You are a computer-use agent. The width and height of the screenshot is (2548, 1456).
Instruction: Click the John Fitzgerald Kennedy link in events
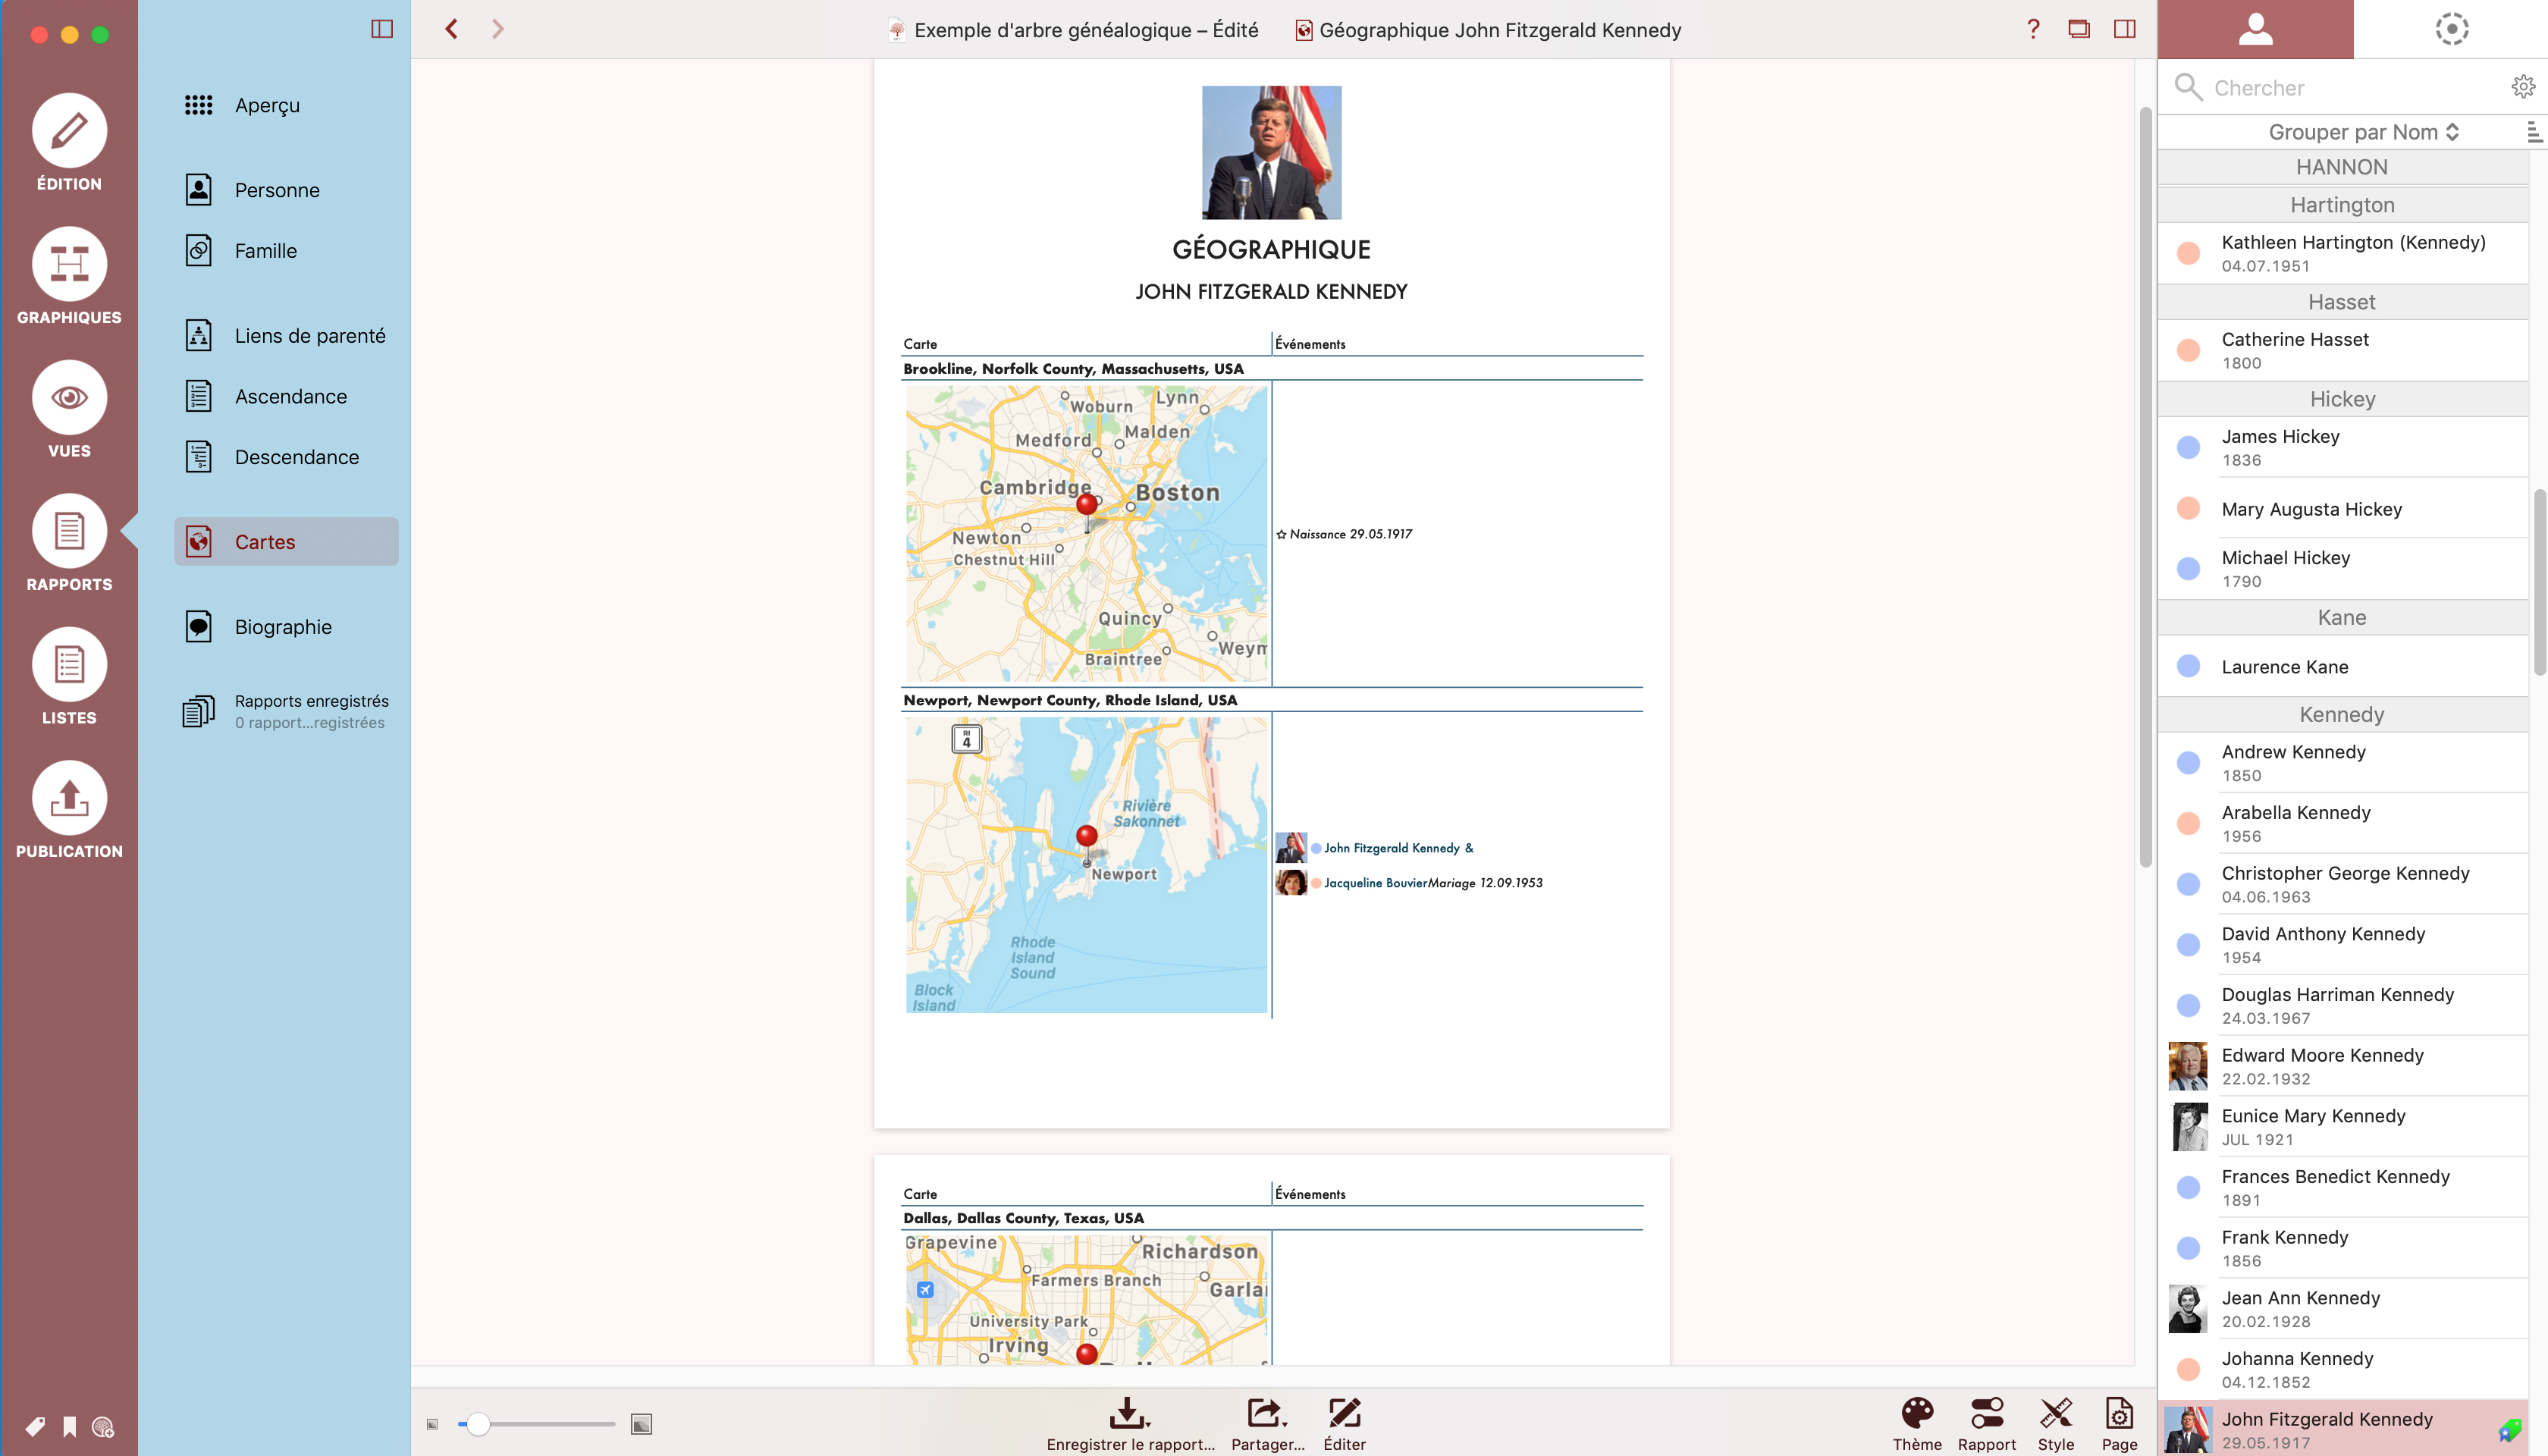point(1391,848)
